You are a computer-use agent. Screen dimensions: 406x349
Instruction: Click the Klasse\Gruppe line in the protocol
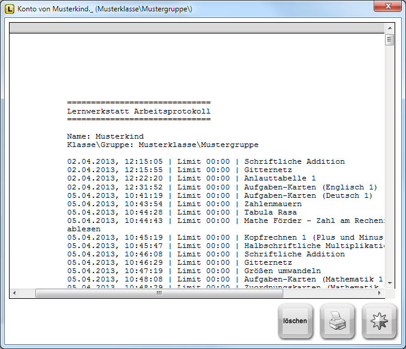click(x=162, y=145)
